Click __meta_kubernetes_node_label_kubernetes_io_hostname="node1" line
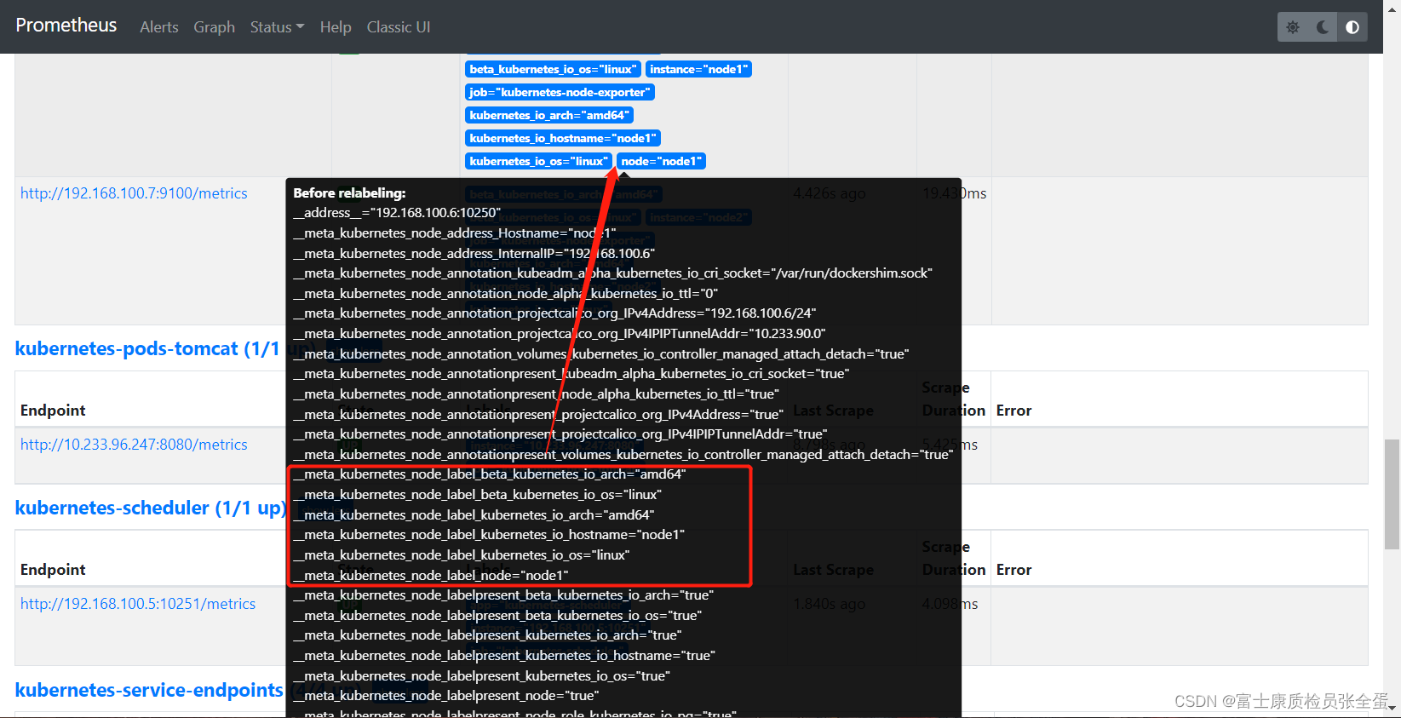 pyautogui.click(x=489, y=535)
